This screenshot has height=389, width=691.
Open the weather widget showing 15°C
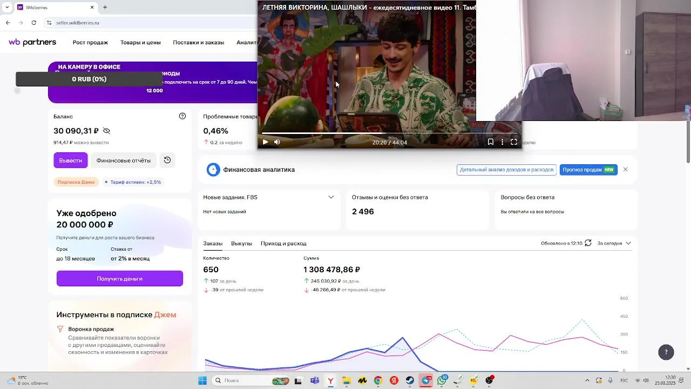(26, 380)
